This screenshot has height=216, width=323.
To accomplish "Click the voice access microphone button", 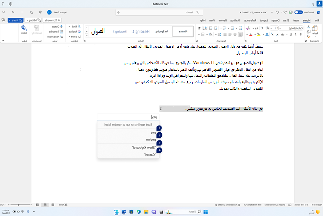I will click(319, 4).
